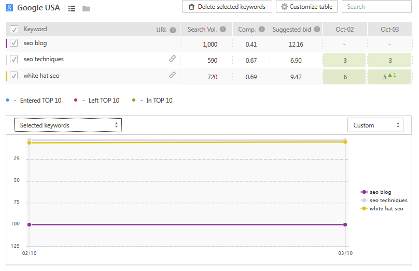Click the seo blog keyword text
The width and height of the screenshot is (419, 271).
tap(35, 43)
